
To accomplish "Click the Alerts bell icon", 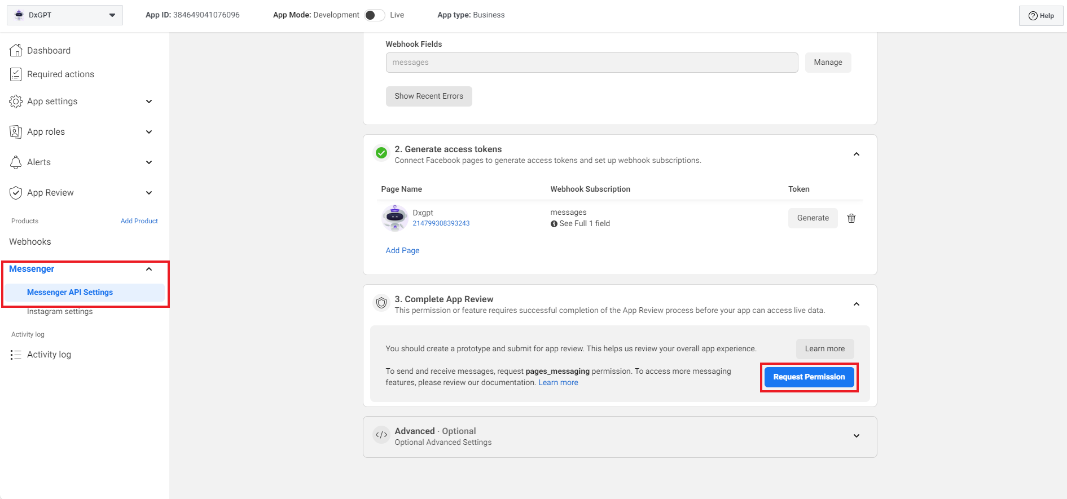I will click(x=16, y=162).
